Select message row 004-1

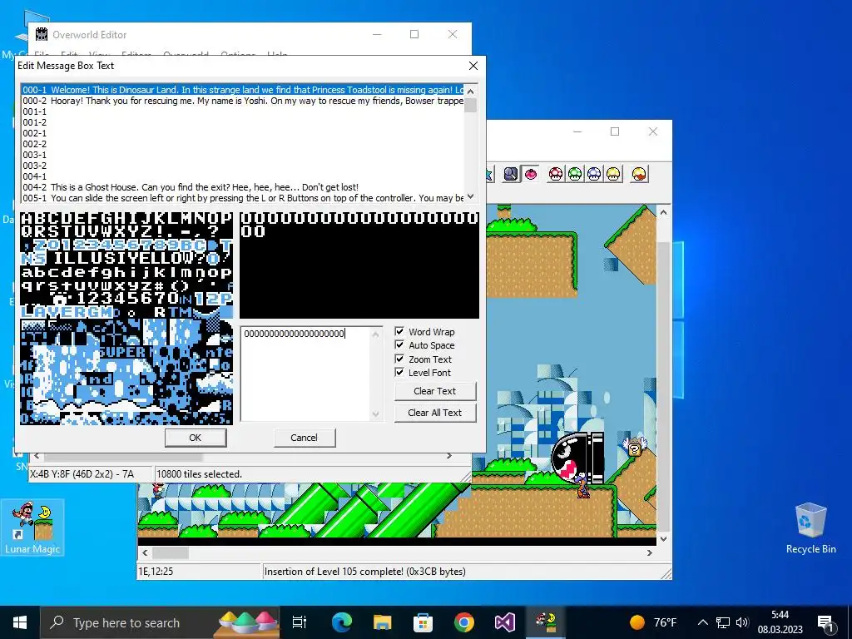243,176
